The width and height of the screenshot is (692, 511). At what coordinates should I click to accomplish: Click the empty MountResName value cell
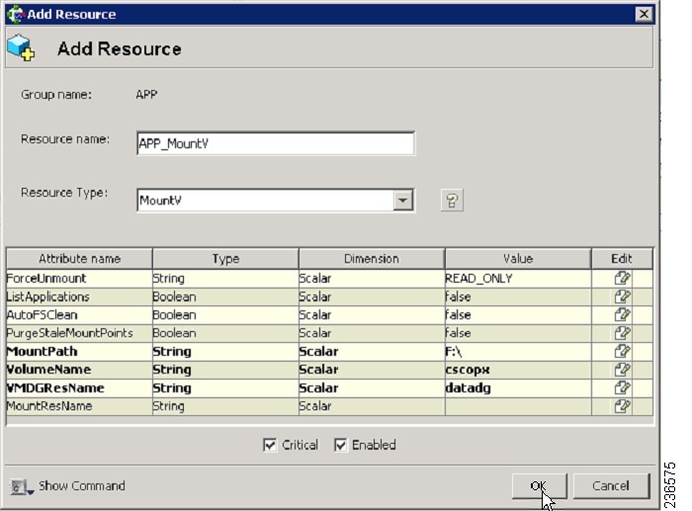coord(518,406)
